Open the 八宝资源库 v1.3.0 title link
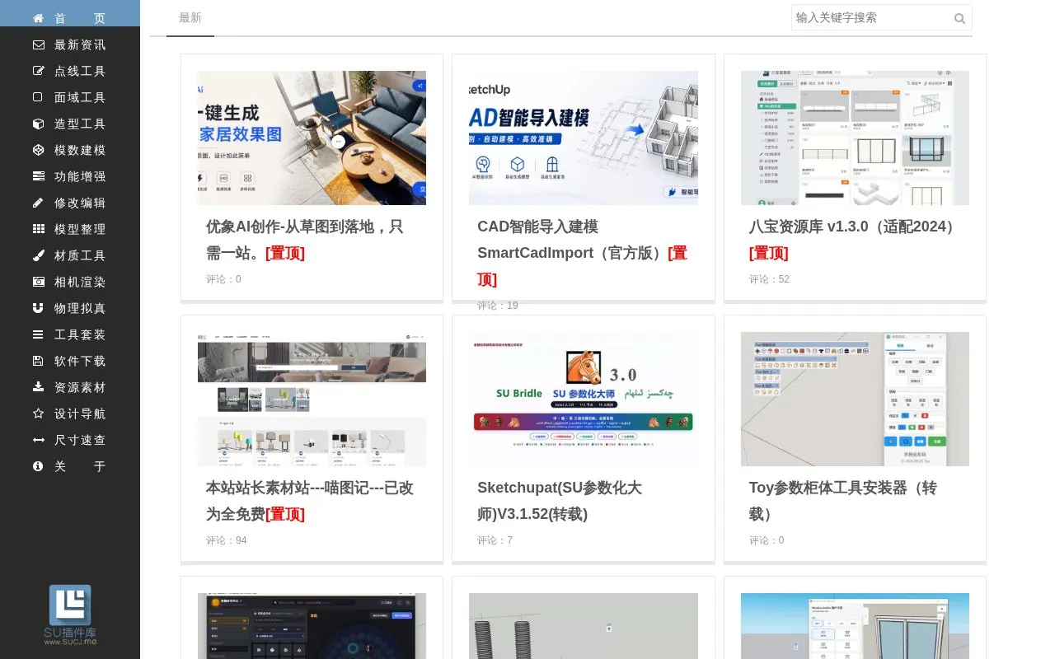Screen dimensions: 1055x659 point(854,240)
